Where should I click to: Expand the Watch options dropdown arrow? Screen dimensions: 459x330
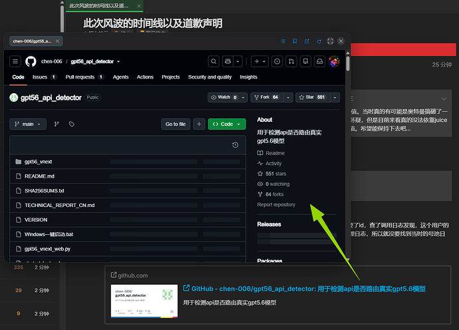pyautogui.click(x=243, y=98)
